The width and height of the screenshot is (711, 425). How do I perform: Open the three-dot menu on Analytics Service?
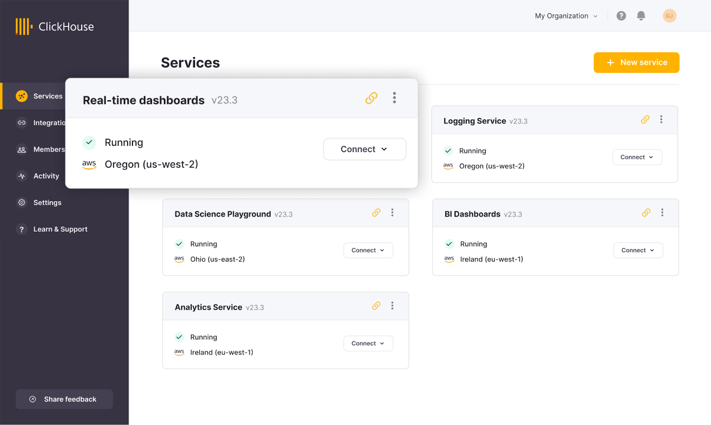(x=392, y=306)
